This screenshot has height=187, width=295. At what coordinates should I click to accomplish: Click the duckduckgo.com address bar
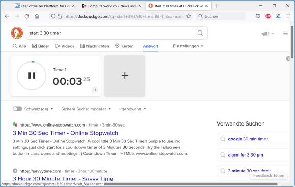pos(123,17)
